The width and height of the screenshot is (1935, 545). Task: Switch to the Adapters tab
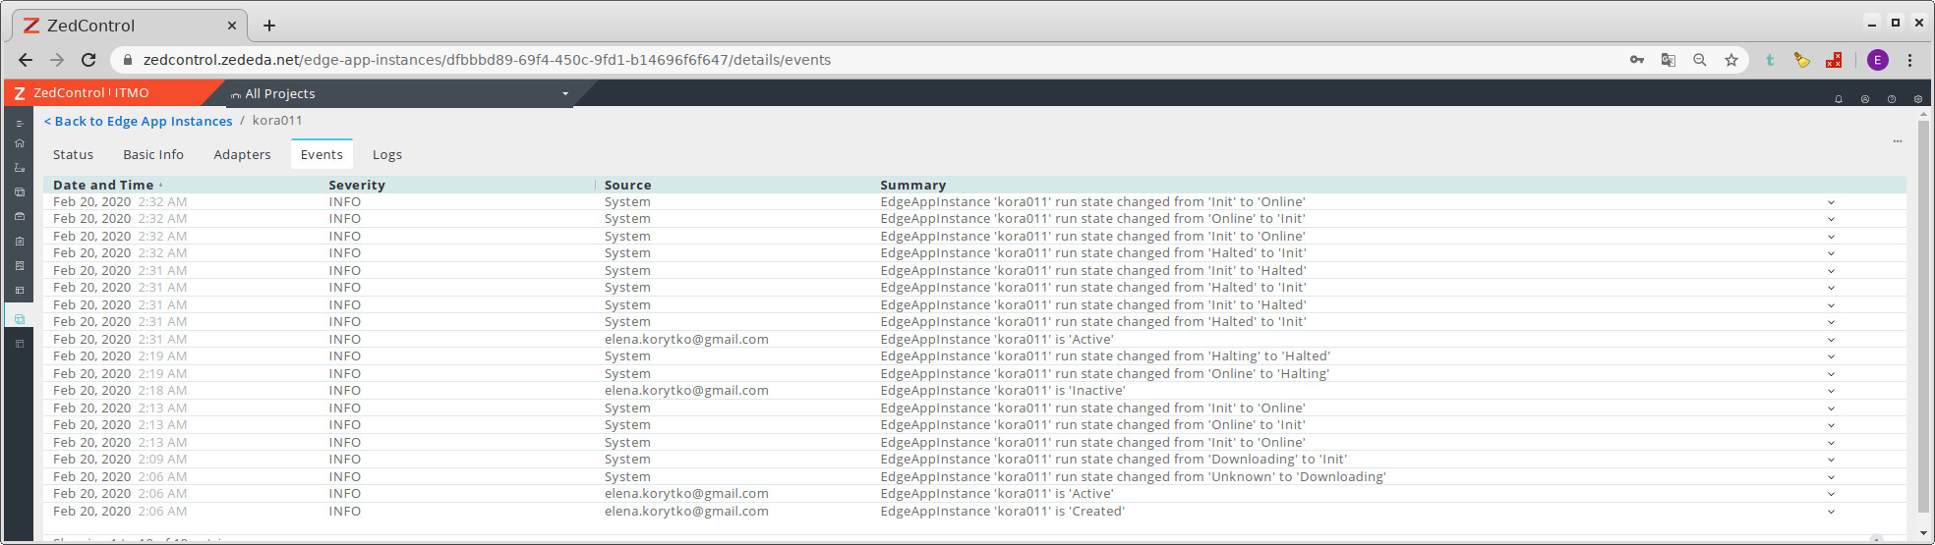pos(242,155)
